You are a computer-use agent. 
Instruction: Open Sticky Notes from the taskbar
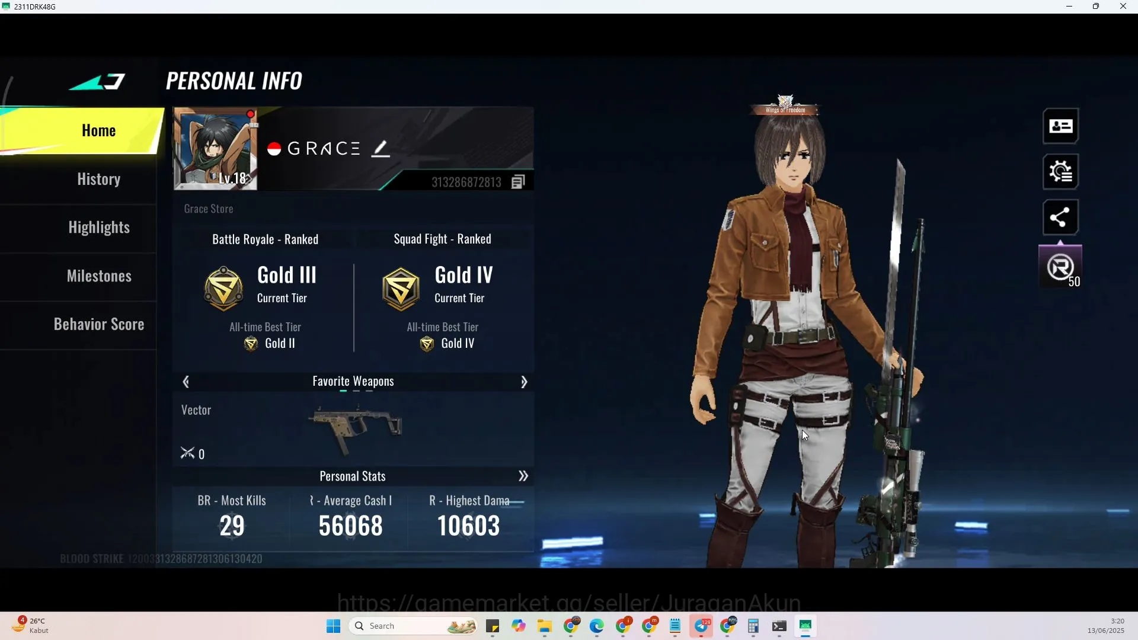[x=493, y=626]
